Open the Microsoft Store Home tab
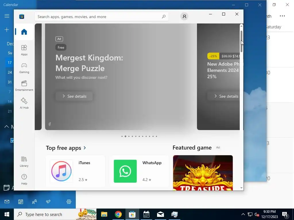 24,32
